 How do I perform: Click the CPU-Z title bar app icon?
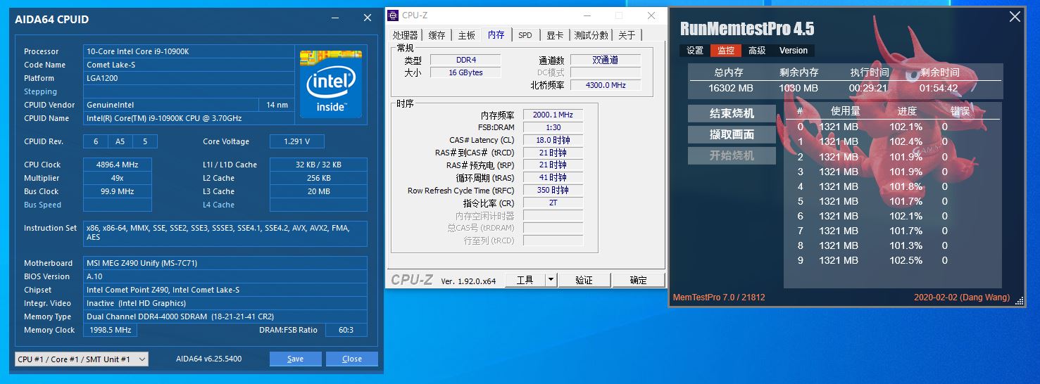pyautogui.click(x=393, y=15)
